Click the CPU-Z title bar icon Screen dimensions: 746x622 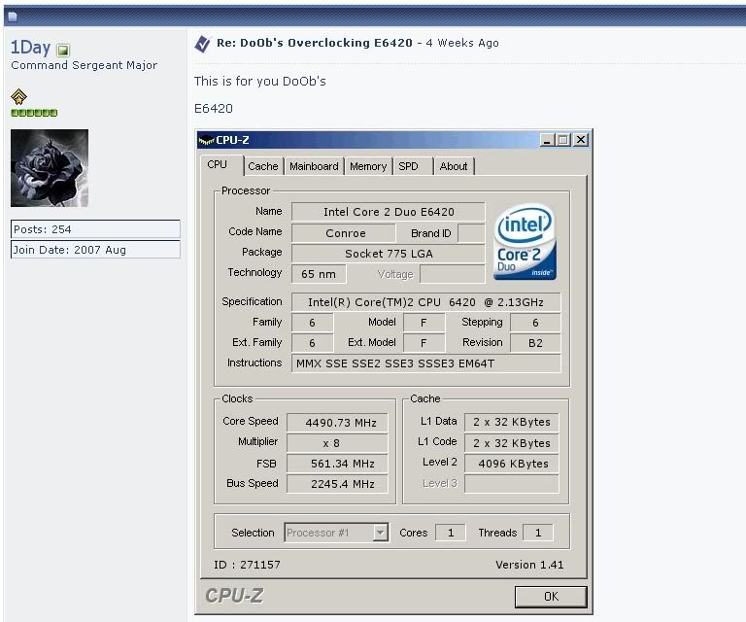(x=206, y=140)
